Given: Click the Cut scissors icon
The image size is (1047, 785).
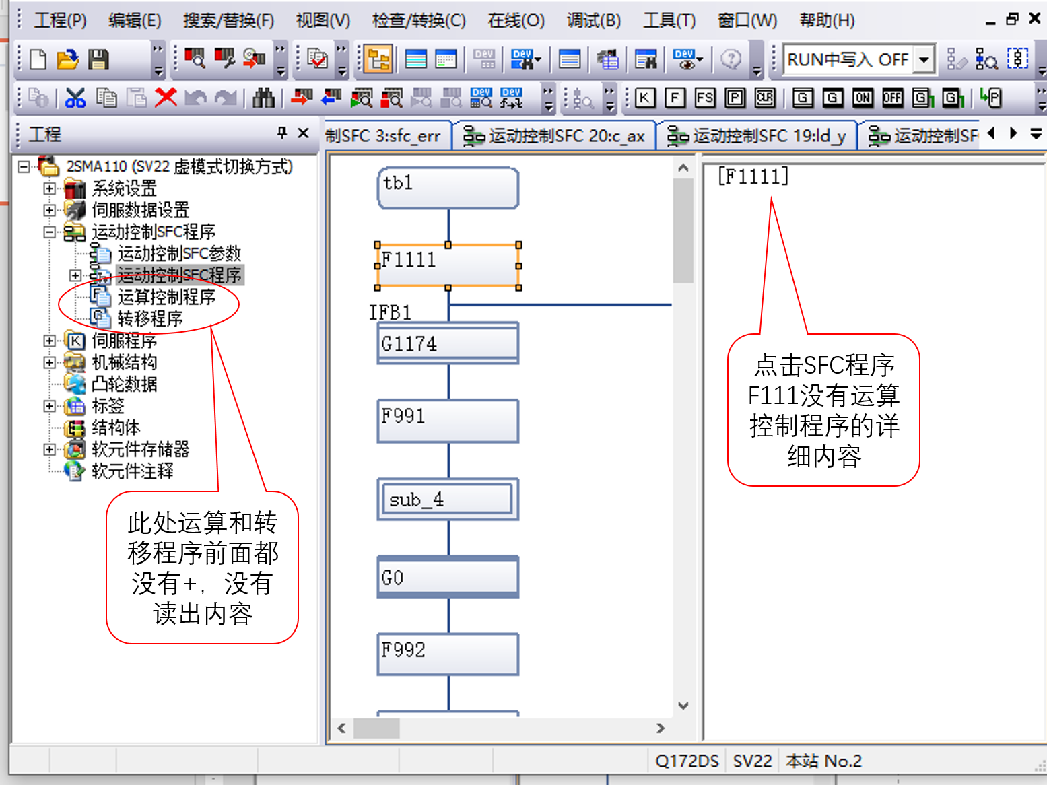Looking at the screenshot, I should pyautogui.click(x=75, y=98).
